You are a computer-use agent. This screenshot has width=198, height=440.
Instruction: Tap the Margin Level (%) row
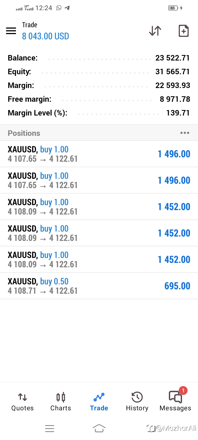(99, 113)
